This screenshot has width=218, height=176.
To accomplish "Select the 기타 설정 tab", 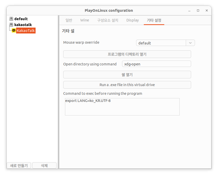I will point(154,20).
